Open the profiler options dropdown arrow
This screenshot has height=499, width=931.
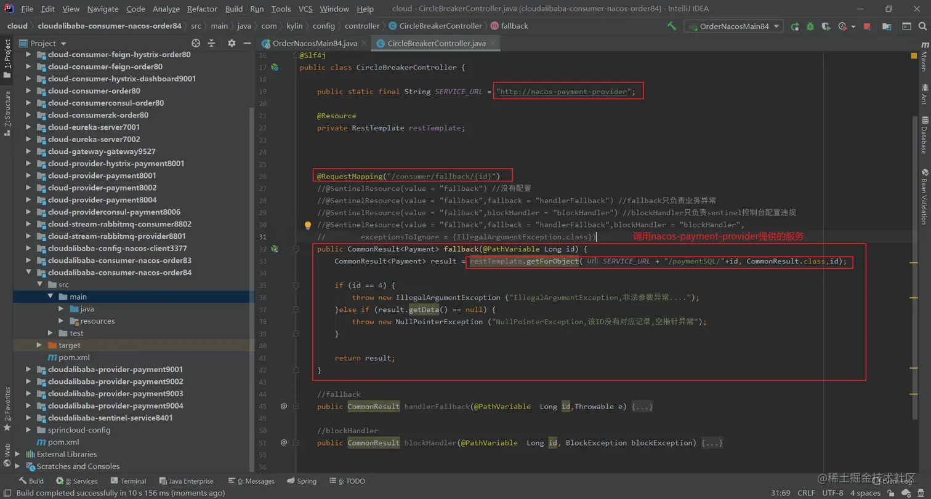tap(853, 27)
